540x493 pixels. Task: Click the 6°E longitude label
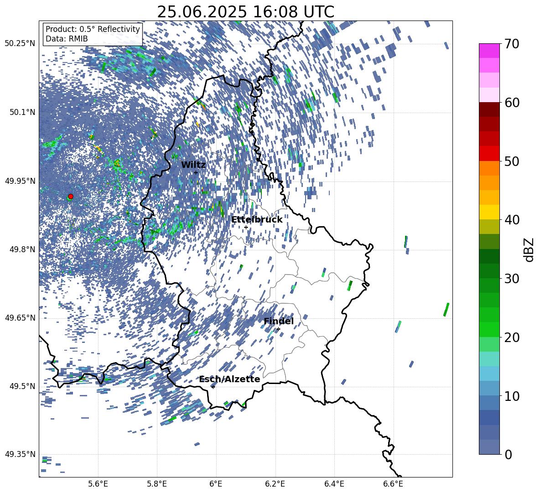(216, 484)
